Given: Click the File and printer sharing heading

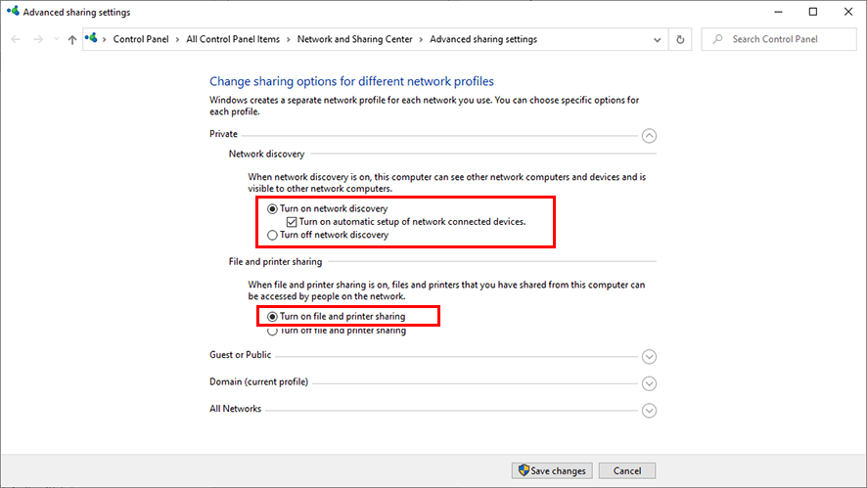Looking at the screenshot, I should [x=275, y=262].
